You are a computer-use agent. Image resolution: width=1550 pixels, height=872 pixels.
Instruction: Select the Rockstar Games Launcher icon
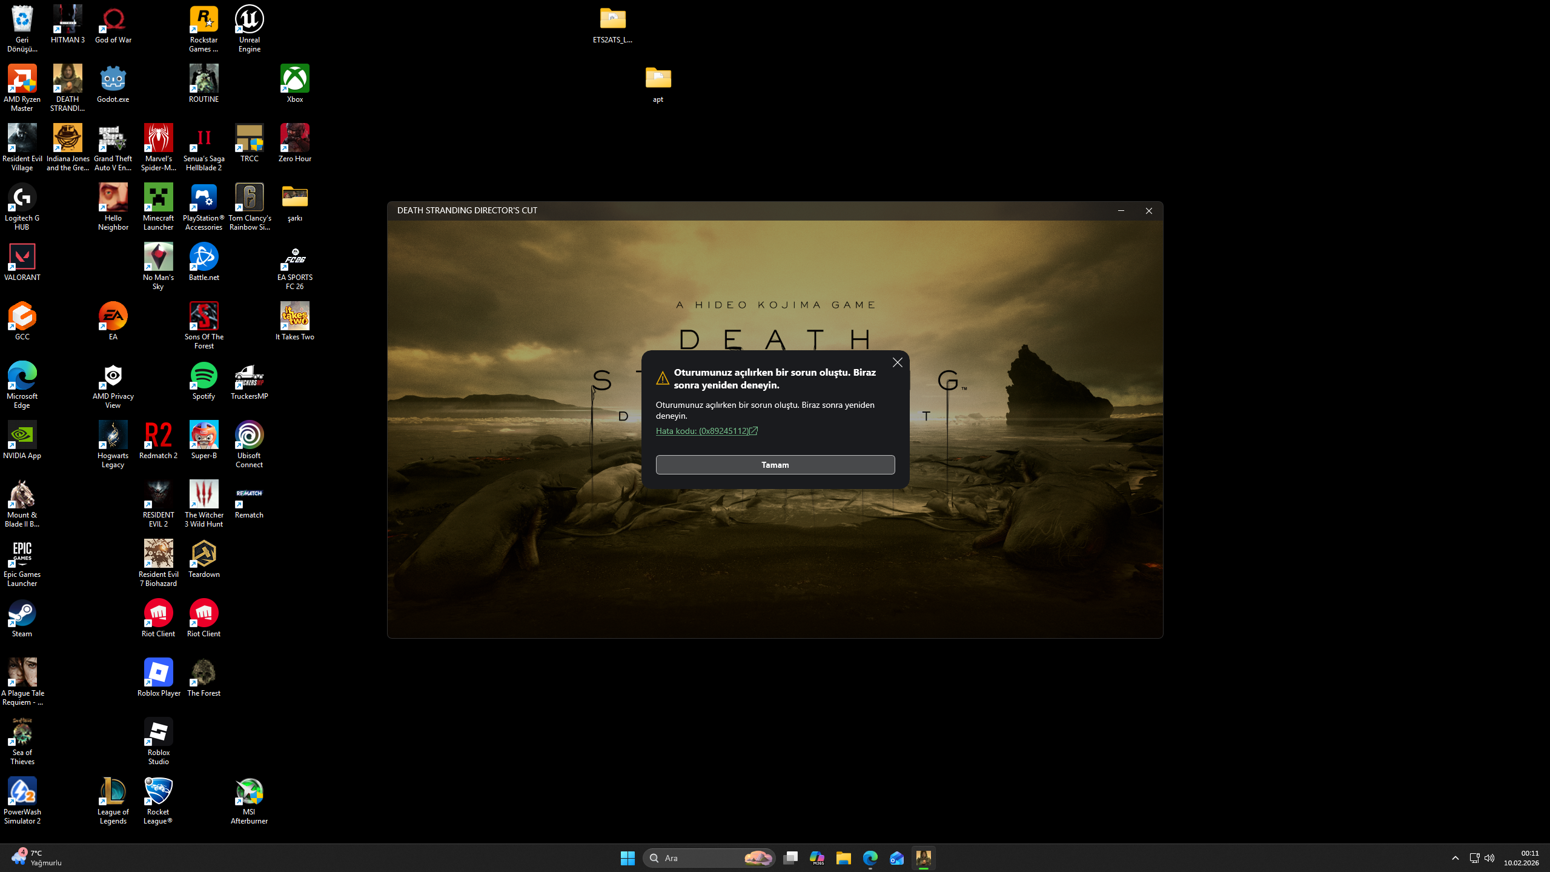204,29
